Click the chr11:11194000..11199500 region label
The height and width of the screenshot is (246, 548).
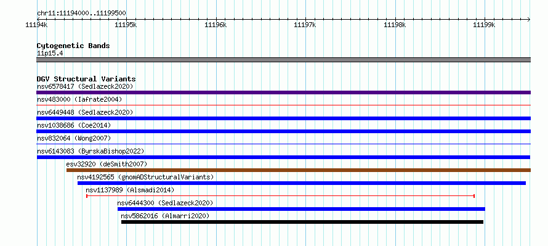click(x=81, y=14)
